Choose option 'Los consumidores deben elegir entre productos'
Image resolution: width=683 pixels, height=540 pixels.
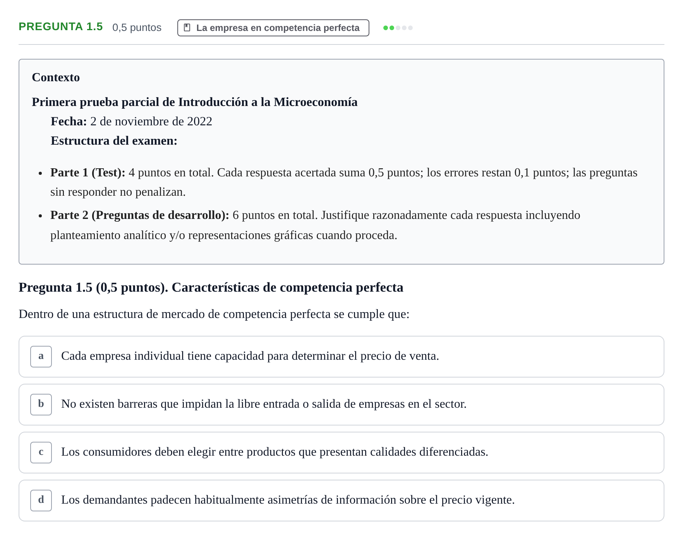coord(341,453)
